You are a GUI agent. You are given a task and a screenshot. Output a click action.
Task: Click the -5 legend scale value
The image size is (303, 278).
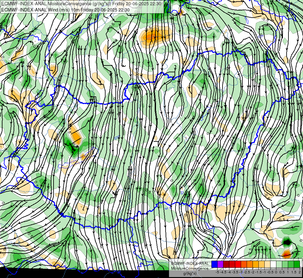point(217,272)
